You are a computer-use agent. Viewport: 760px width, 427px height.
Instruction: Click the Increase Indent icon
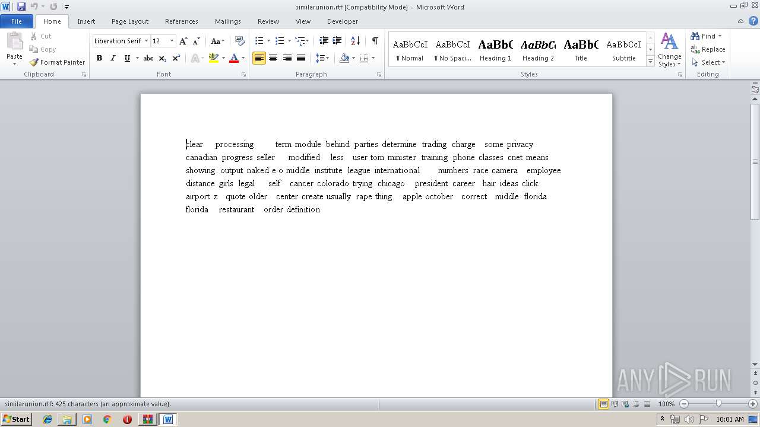coord(337,41)
